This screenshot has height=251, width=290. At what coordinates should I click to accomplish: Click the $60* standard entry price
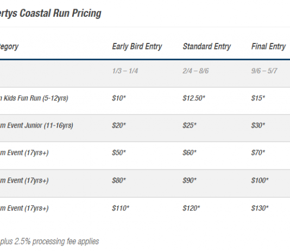[190, 153]
